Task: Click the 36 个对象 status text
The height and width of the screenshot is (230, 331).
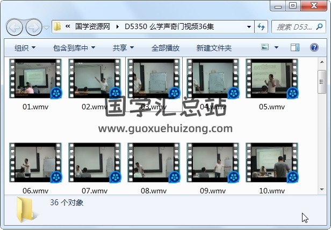Action: (67, 203)
